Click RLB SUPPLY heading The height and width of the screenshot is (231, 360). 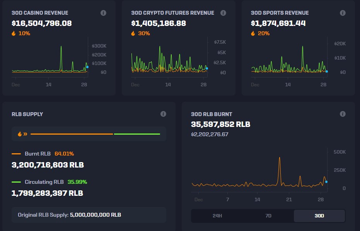[x=27, y=114]
